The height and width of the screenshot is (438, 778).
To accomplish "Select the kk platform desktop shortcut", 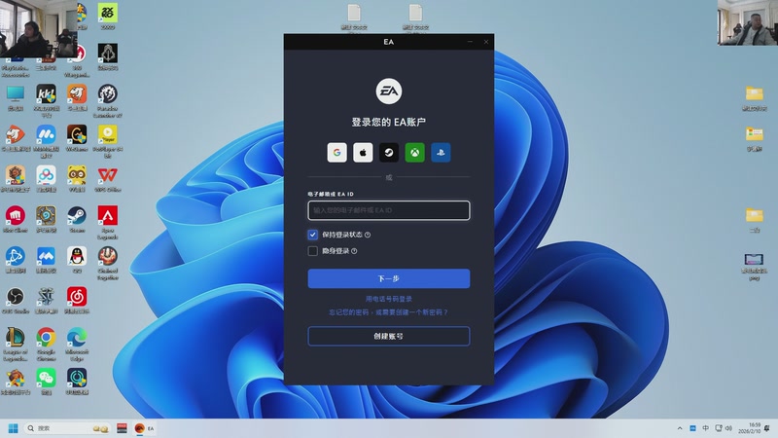I will [46, 101].
